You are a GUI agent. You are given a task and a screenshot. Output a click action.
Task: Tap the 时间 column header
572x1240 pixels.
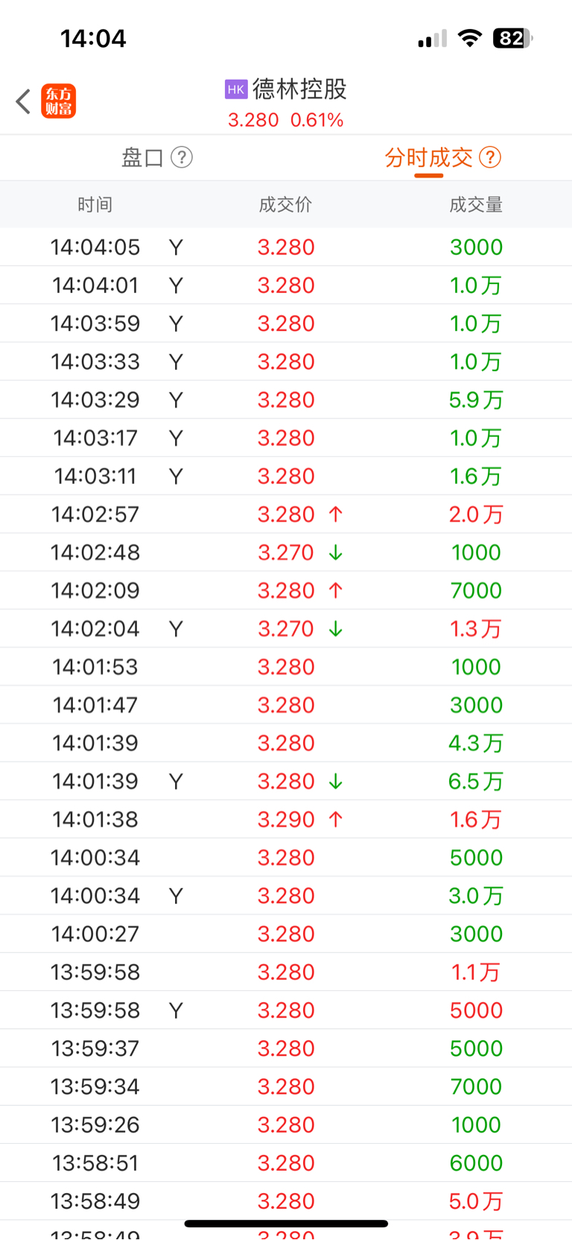point(95,204)
